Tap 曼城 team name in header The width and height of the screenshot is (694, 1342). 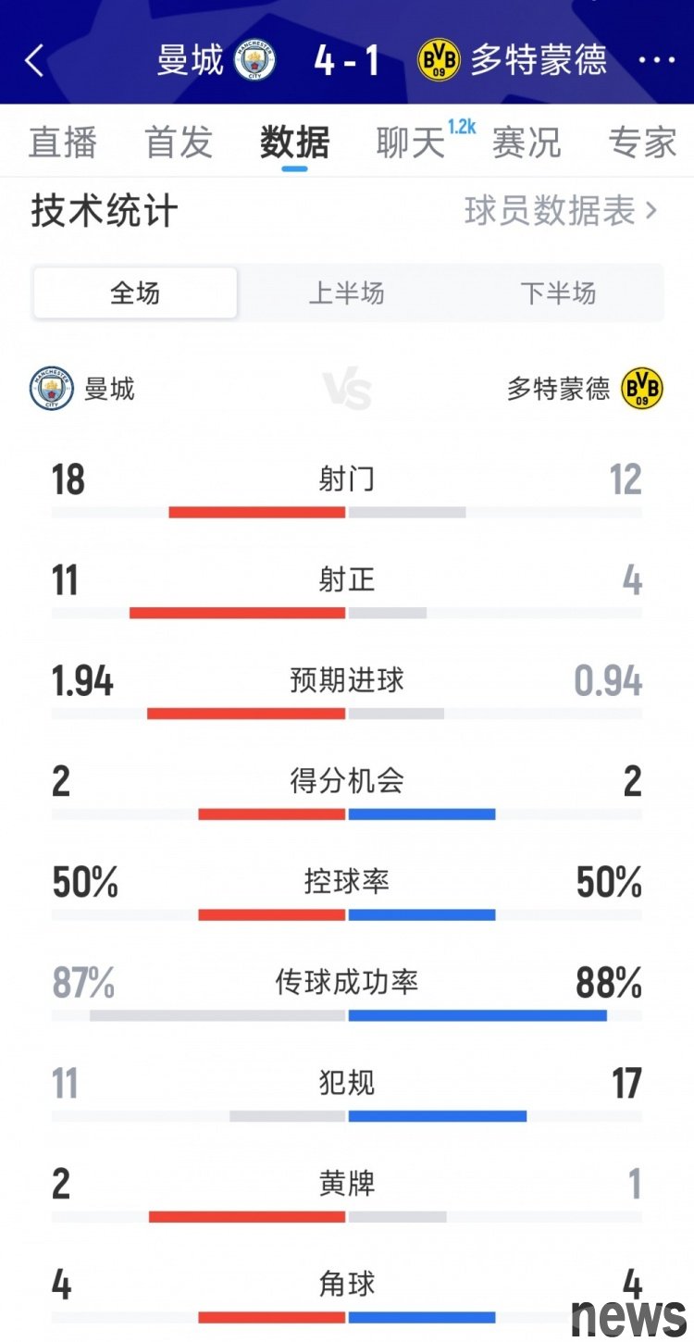[x=191, y=61]
